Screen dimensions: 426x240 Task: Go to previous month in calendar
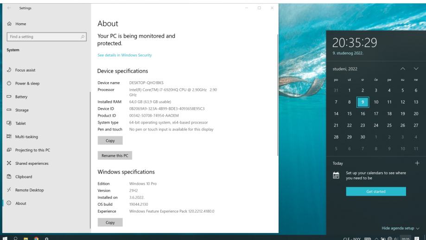tap(403, 69)
